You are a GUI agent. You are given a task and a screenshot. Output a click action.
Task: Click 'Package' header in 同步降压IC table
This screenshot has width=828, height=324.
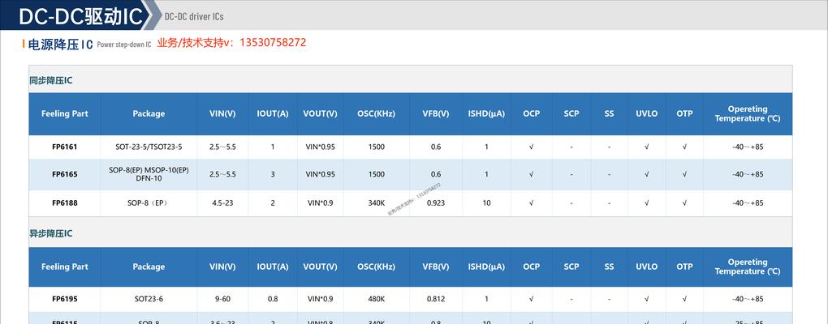point(149,113)
